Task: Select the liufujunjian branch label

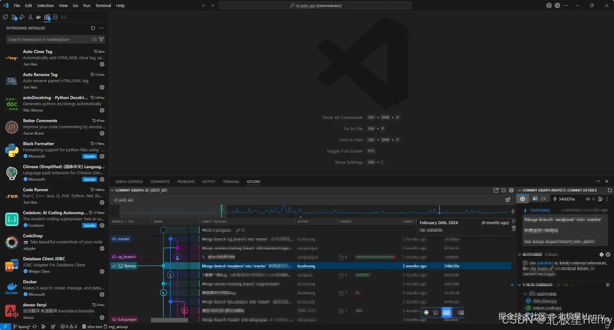Action: point(124,319)
